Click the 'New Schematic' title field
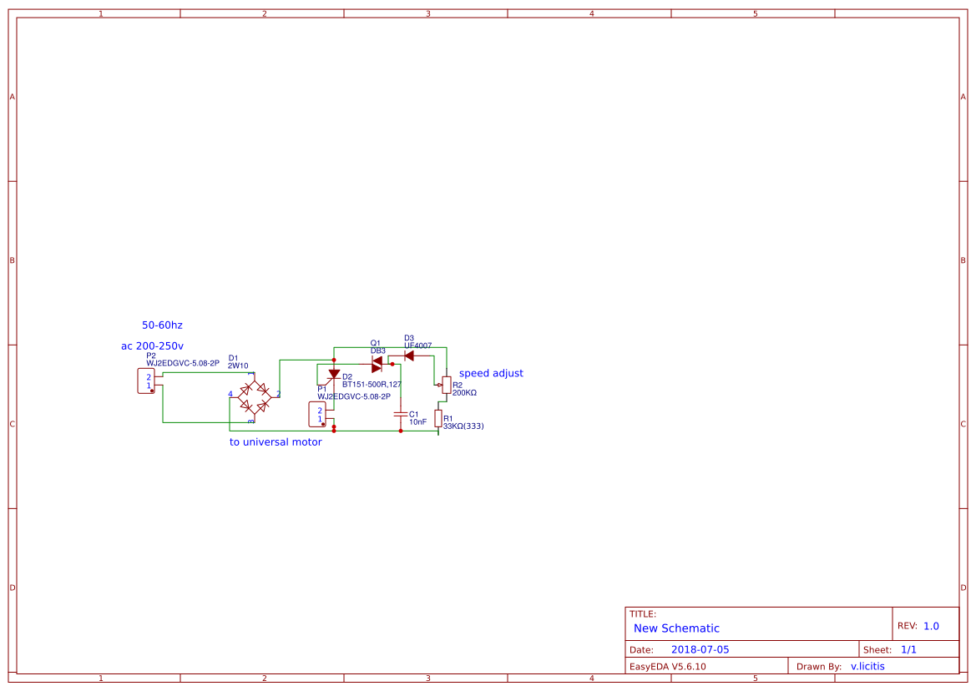976x691 pixels. pyautogui.click(x=676, y=628)
